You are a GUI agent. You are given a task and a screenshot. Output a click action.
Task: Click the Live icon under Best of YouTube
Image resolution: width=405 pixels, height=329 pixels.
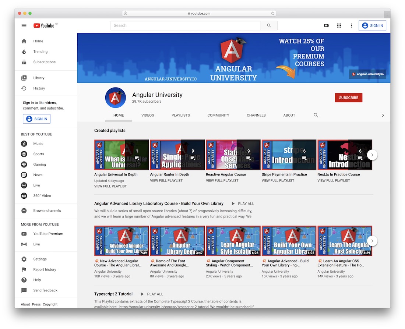[24, 185]
